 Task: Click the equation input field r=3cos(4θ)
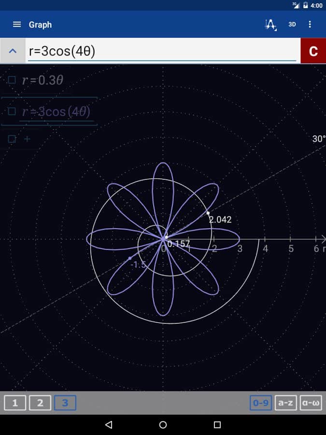(x=162, y=51)
